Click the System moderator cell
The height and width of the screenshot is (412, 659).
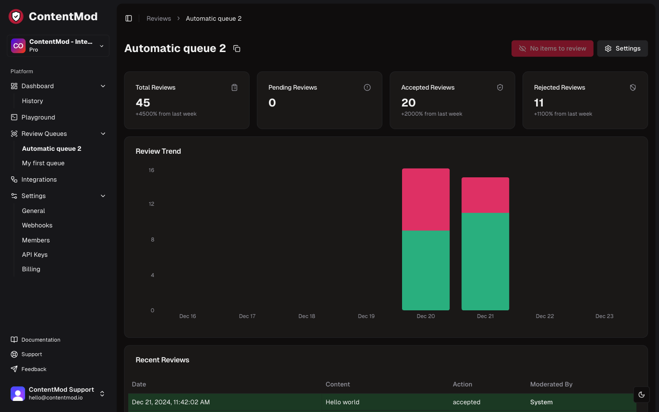541,402
